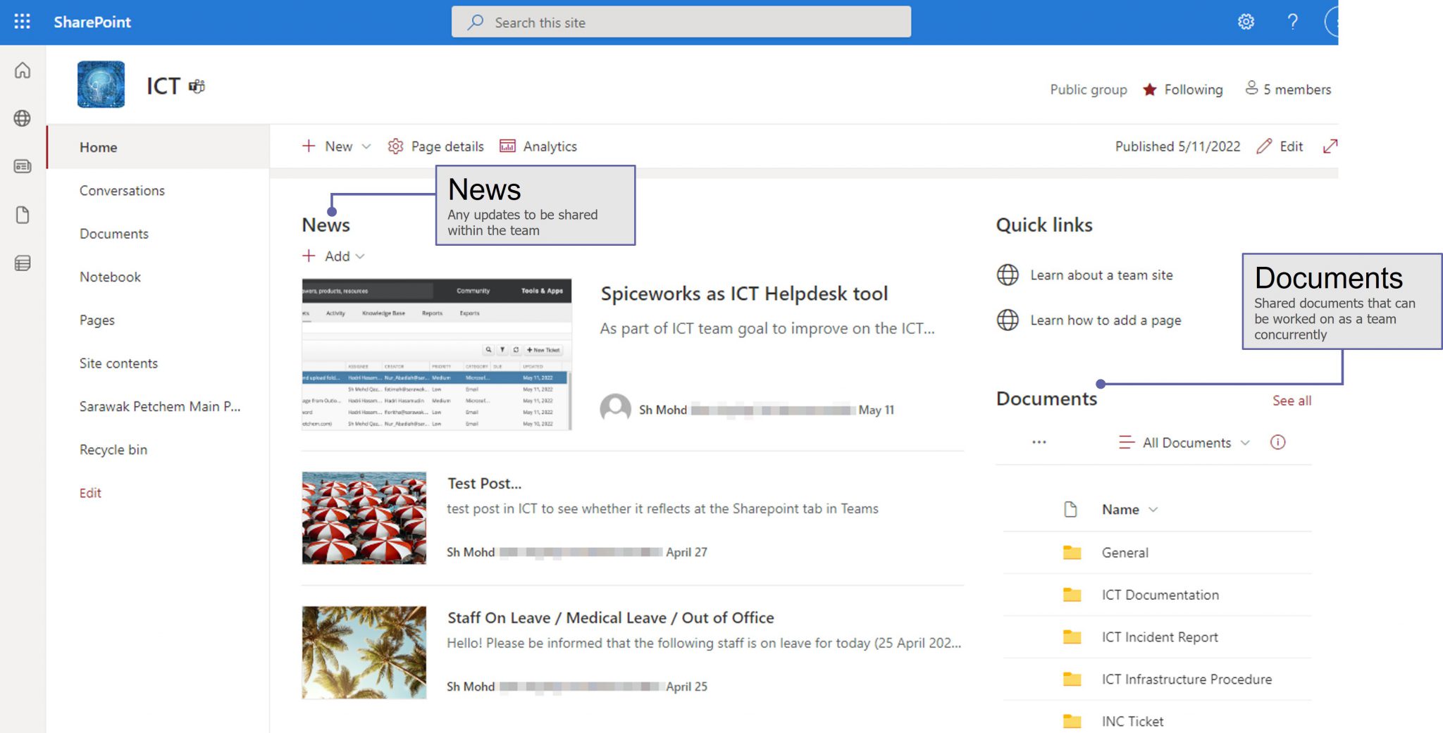Click the See all documents link

pyautogui.click(x=1291, y=400)
